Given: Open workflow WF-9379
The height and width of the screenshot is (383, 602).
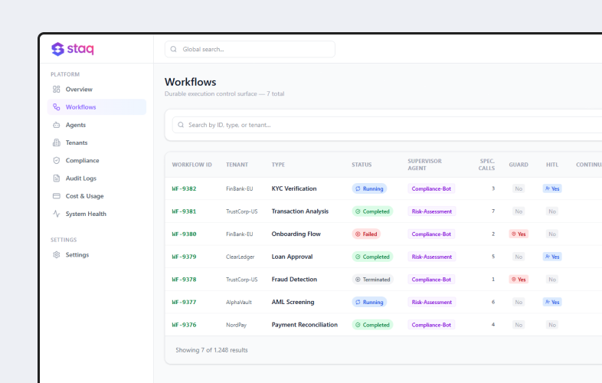Looking at the screenshot, I should point(184,257).
